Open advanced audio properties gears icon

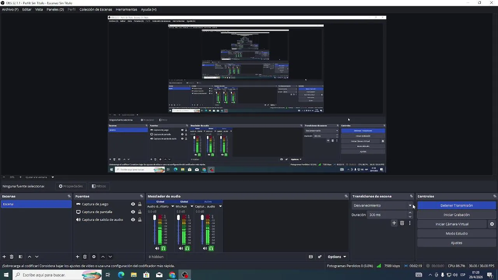320,257
